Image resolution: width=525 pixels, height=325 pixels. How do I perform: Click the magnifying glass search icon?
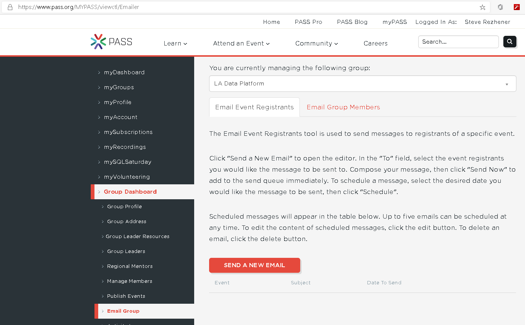tap(510, 41)
